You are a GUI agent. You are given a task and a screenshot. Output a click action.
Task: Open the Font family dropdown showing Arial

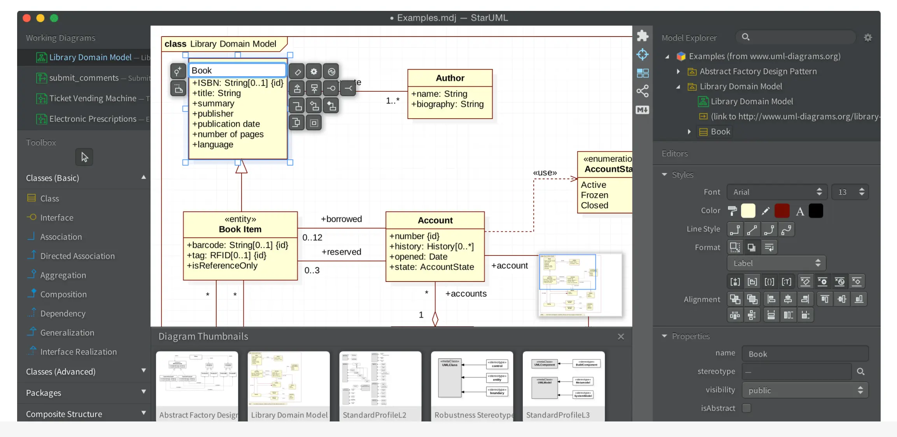[x=777, y=192]
